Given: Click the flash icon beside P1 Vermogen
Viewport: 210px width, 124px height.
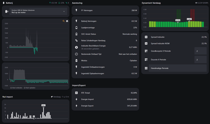Looking at the screenshot, I should point(76,11).
